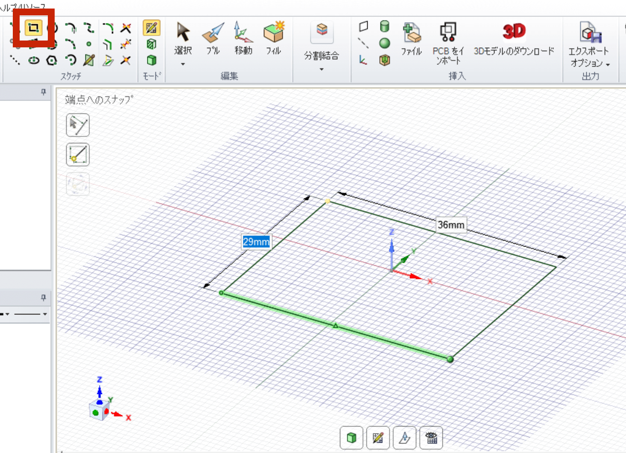Screen dimensions: 626x453
Task: Select the Three-Point Arc tool
Action: coord(70,44)
